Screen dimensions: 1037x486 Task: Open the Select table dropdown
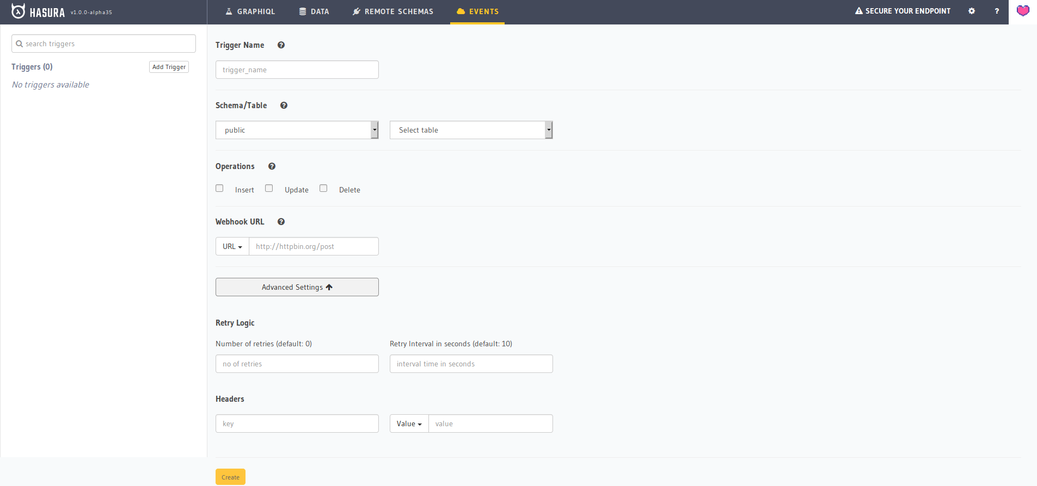point(471,130)
